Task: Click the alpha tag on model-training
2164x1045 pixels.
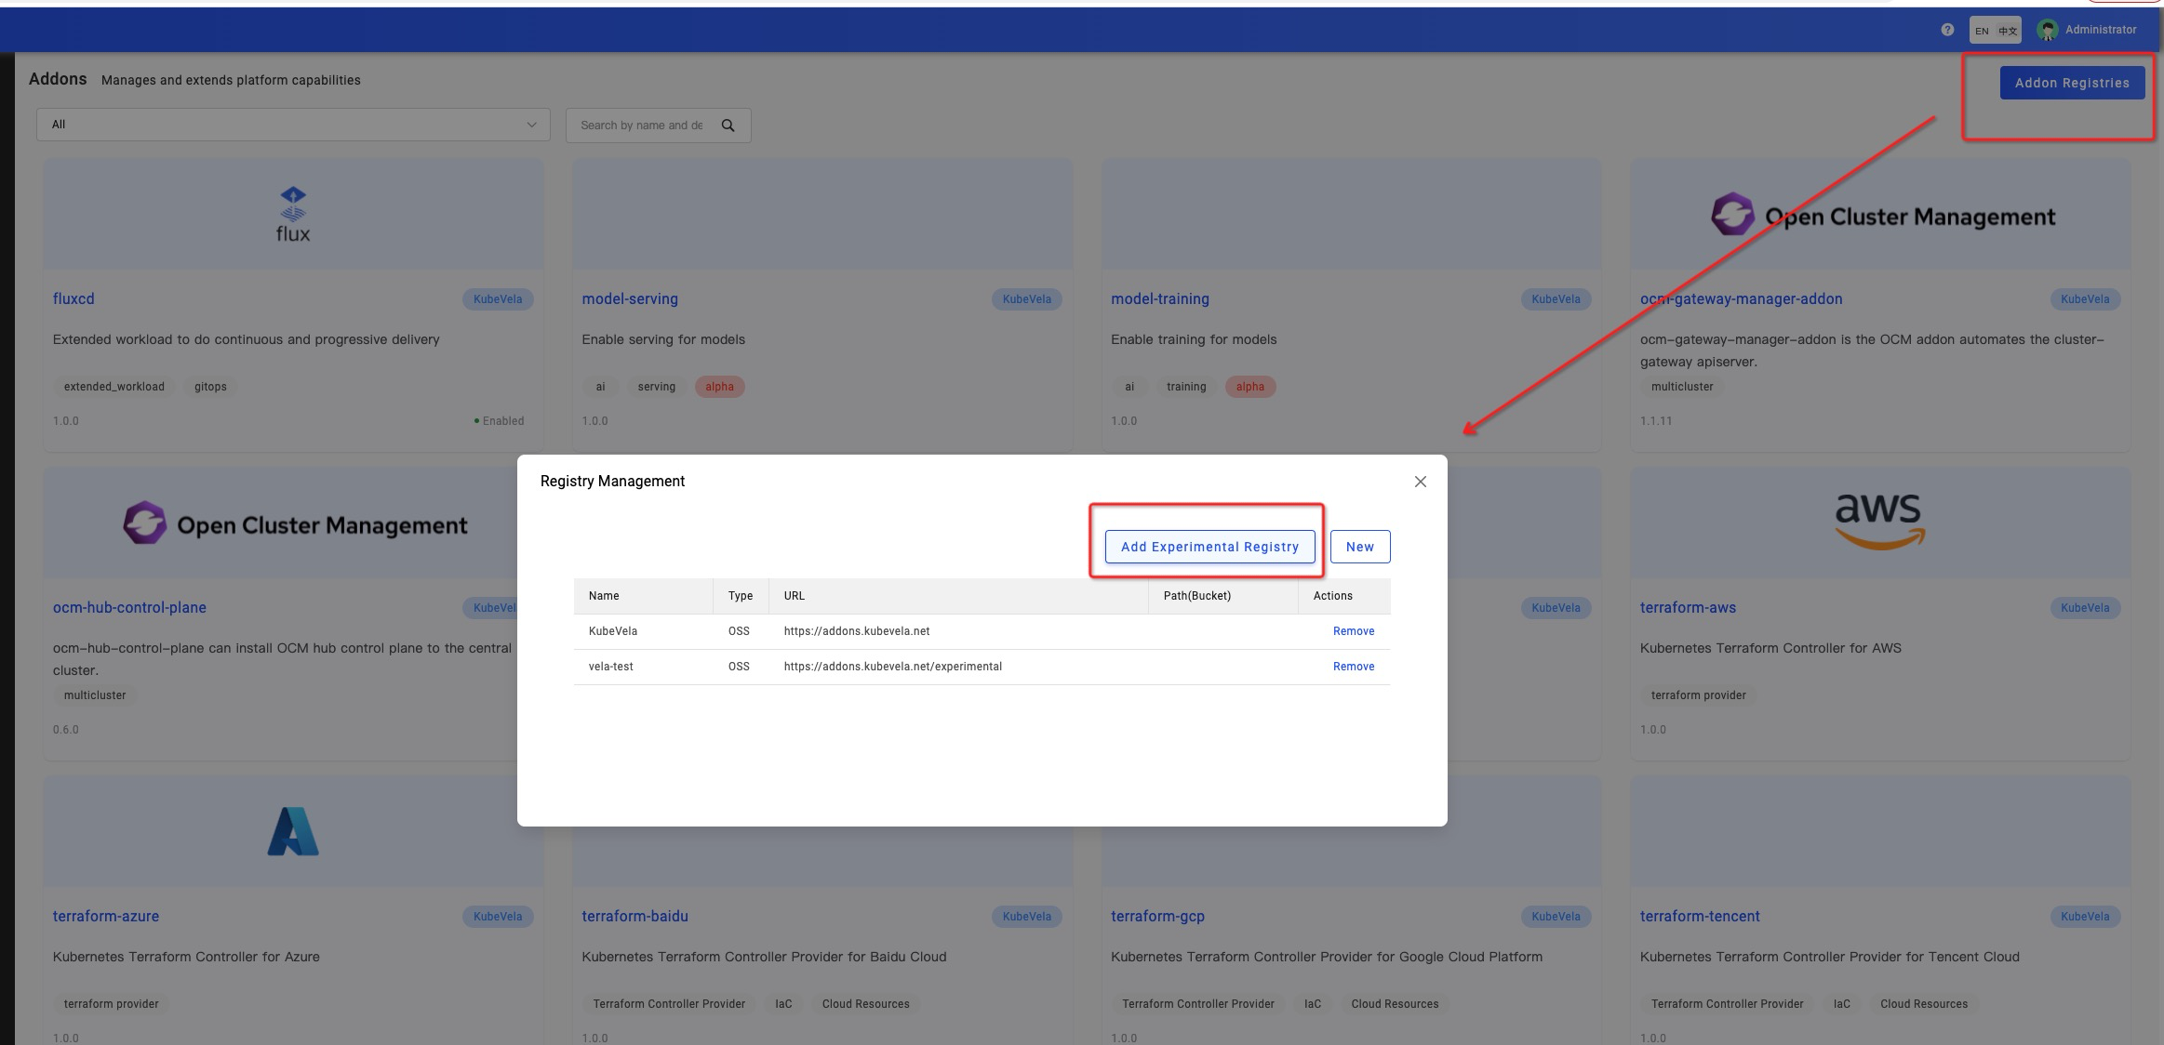Action: [1249, 387]
